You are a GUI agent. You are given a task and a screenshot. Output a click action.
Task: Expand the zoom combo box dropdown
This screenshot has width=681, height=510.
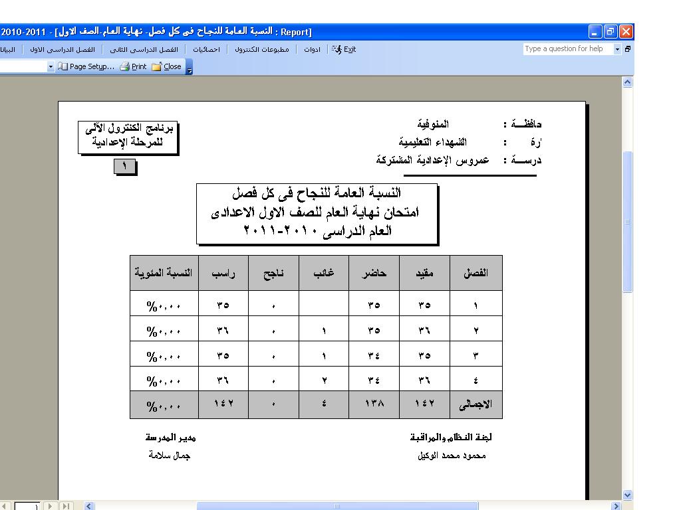pos(51,66)
